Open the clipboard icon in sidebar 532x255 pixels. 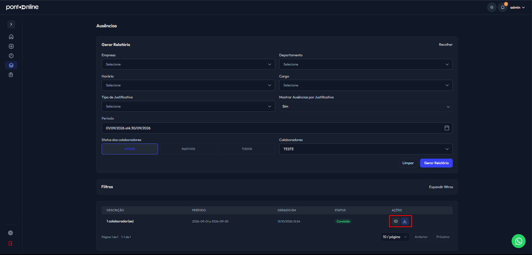[11, 75]
